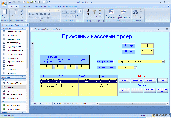Collapse the Формы group in navigation pane
Viewport: 171px width, 118px height.
[x=23, y=80]
